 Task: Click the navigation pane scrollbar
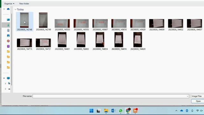[11, 50]
